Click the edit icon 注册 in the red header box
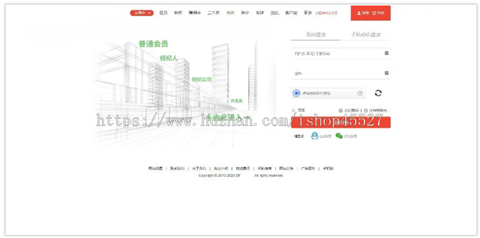Screen dimensions: 480x238 click(378, 13)
